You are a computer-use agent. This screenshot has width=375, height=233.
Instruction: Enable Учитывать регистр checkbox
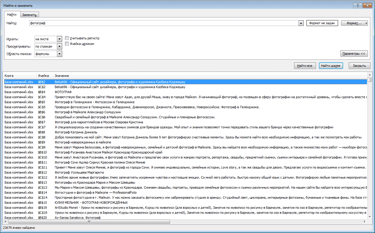point(67,38)
